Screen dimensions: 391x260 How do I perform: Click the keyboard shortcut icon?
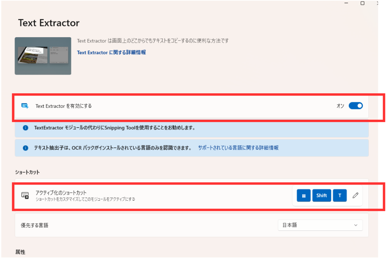25,195
